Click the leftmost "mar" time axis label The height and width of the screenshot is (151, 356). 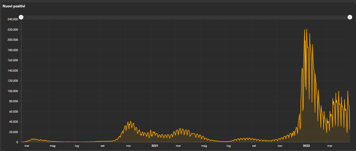[27, 146]
